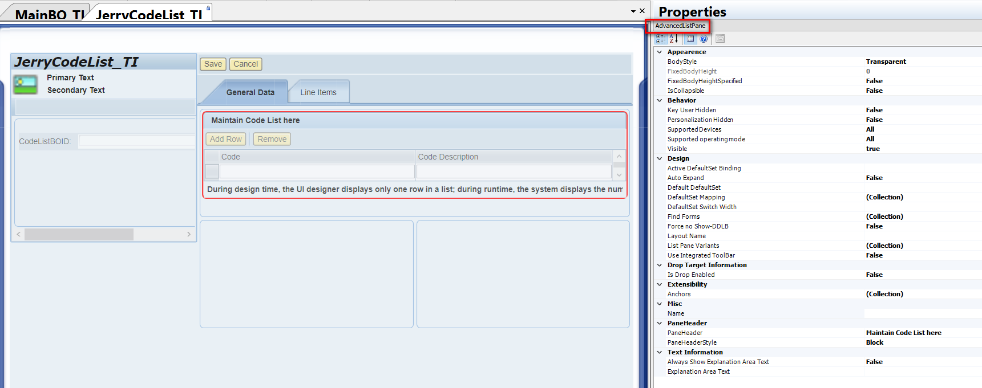
Task: Switch to the MainBO_TI document tab
Action: (46, 14)
